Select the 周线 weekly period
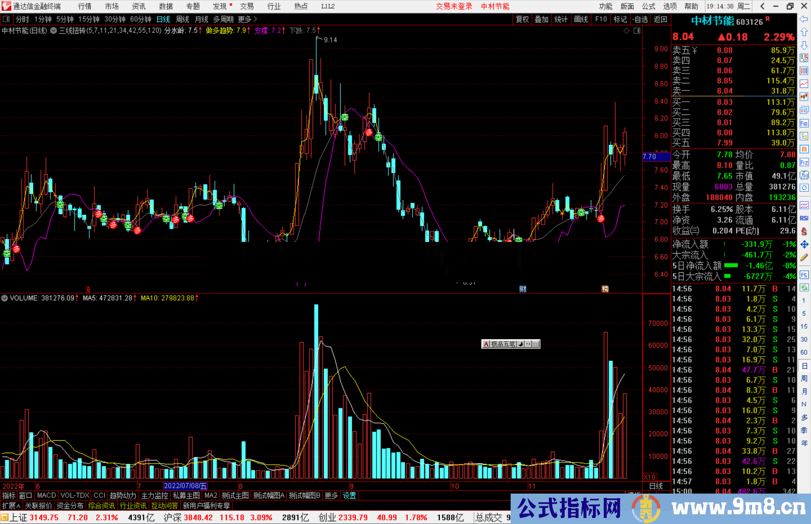Viewport: 811px width, 524px height. pos(182,19)
